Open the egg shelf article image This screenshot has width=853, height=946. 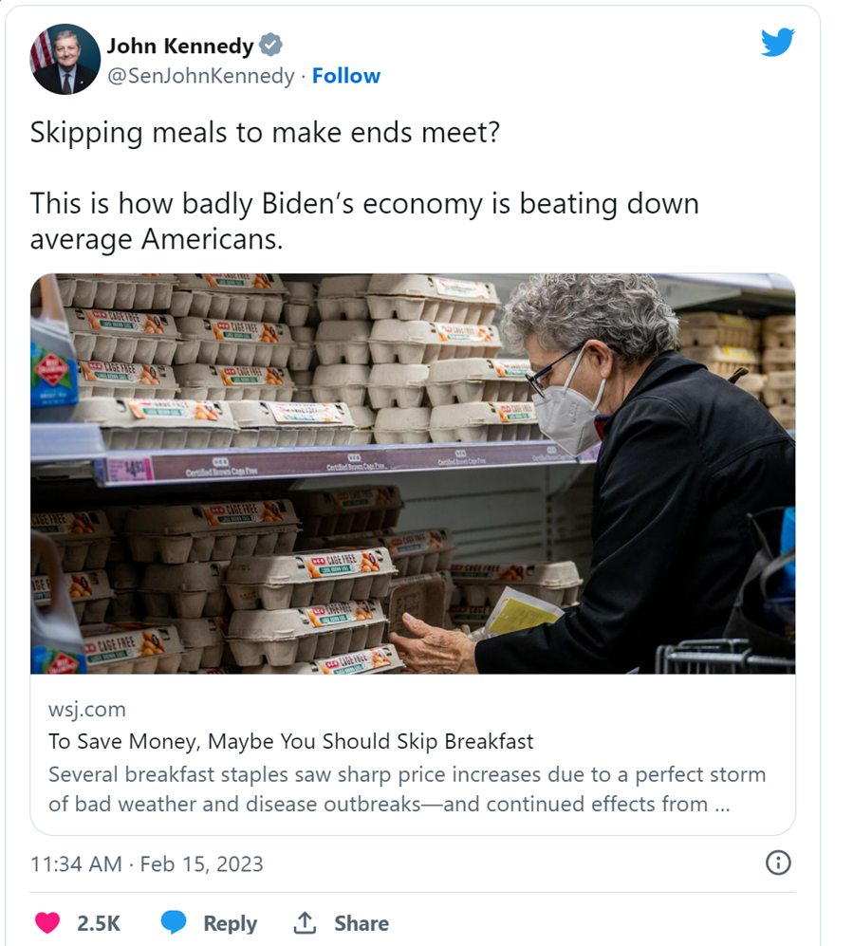[413, 473]
